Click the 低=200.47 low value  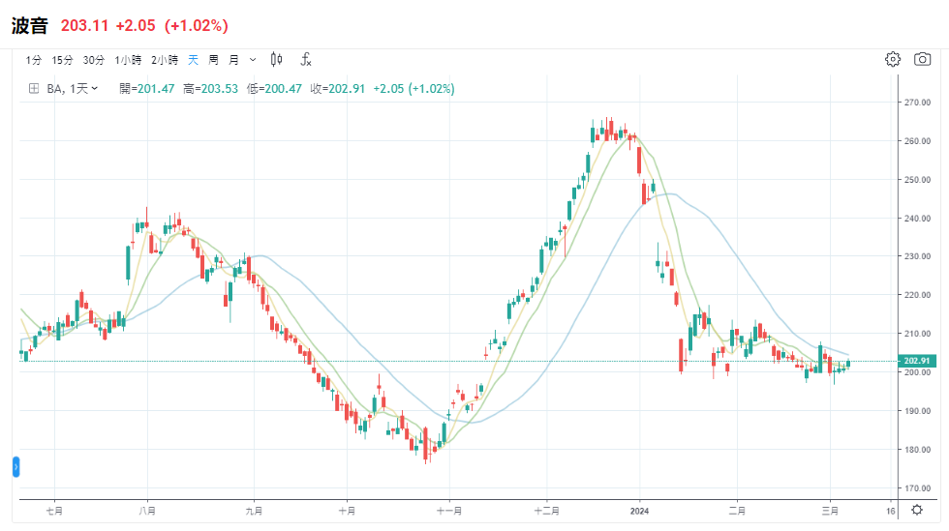(274, 89)
